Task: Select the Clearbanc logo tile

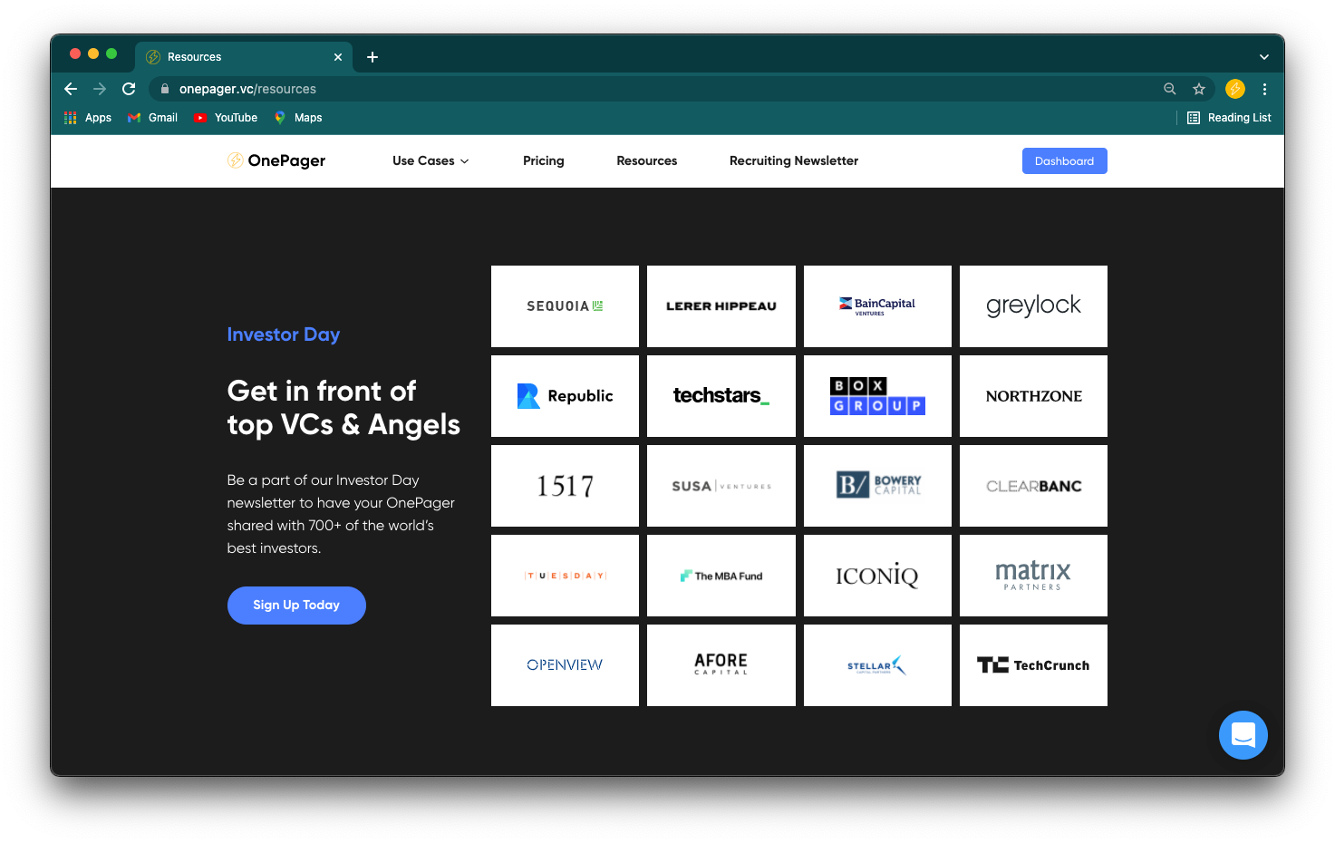Action: 1033,486
